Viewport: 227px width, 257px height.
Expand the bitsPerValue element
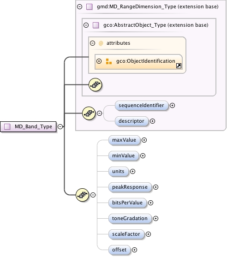point(150,203)
